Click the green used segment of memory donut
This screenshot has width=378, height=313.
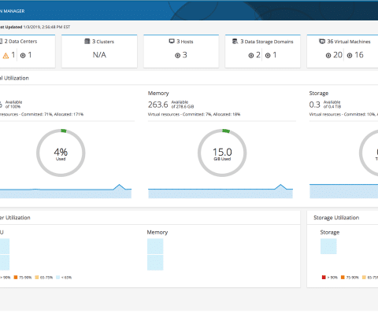click(226, 131)
